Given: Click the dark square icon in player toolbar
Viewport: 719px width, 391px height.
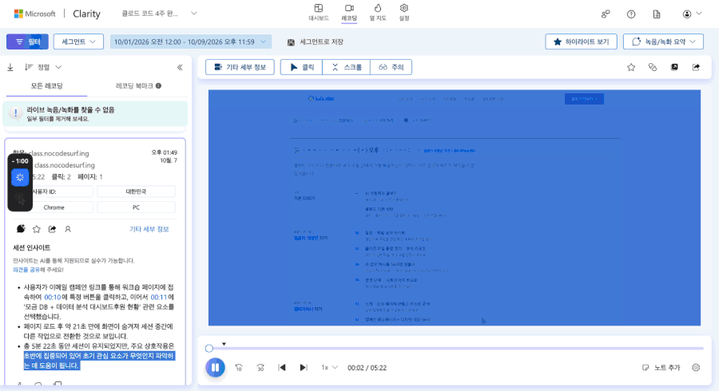Looking at the screenshot, I should (x=674, y=67).
